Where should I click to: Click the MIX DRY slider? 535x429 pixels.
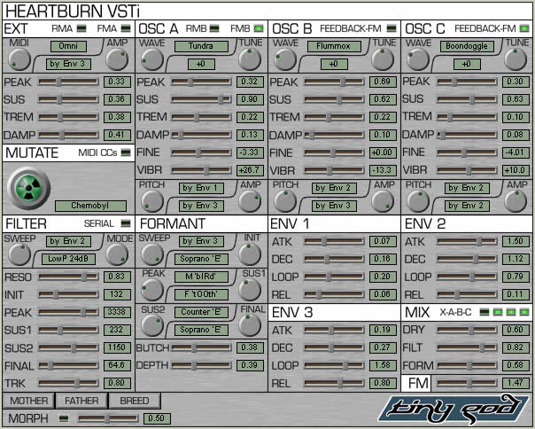click(x=467, y=330)
